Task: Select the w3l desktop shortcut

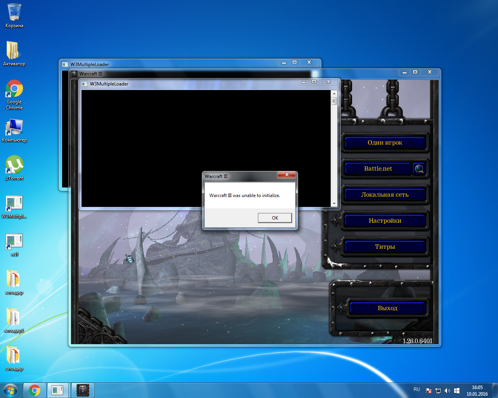Action: tap(14, 244)
